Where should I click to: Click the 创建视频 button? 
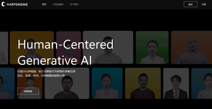(28, 91)
